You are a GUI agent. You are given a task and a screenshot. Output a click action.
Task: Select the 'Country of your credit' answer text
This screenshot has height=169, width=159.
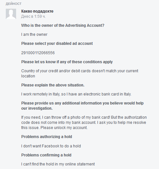(79, 74)
